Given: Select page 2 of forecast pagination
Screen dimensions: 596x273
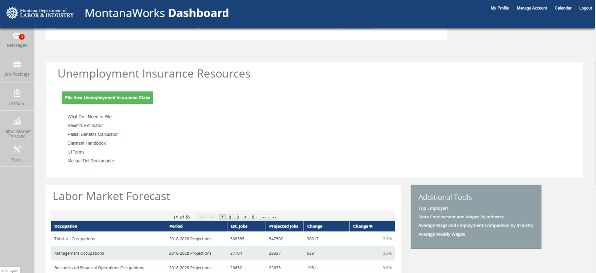Looking at the screenshot, I should coord(230,218).
